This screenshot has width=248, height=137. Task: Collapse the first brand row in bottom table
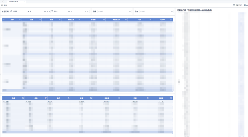coord(4,102)
